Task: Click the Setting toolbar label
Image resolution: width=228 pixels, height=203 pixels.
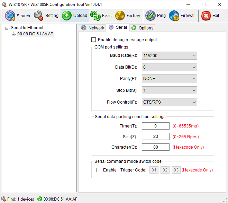Action: [x=52, y=16]
